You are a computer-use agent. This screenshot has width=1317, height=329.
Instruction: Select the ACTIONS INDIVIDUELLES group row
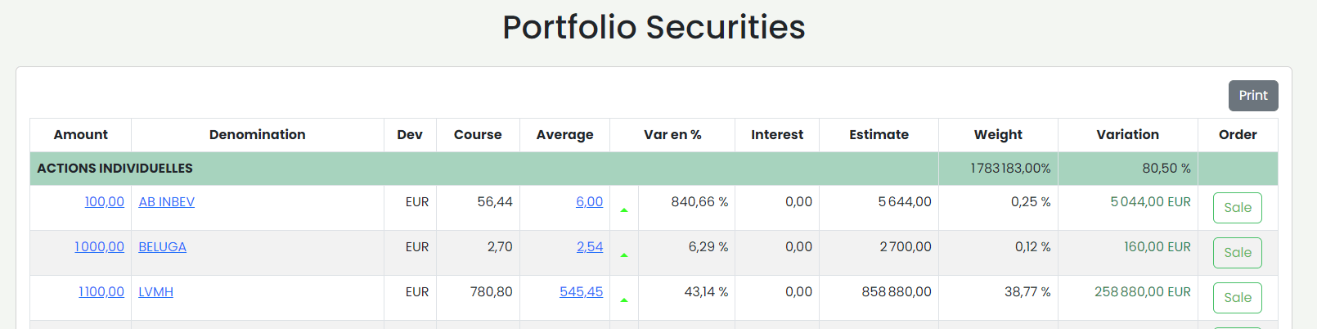click(x=115, y=169)
